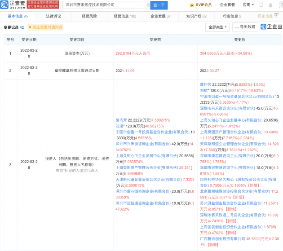This screenshot has width=283, height=251.
Task: Open the mobile phone app icon
Action: (261, 5)
